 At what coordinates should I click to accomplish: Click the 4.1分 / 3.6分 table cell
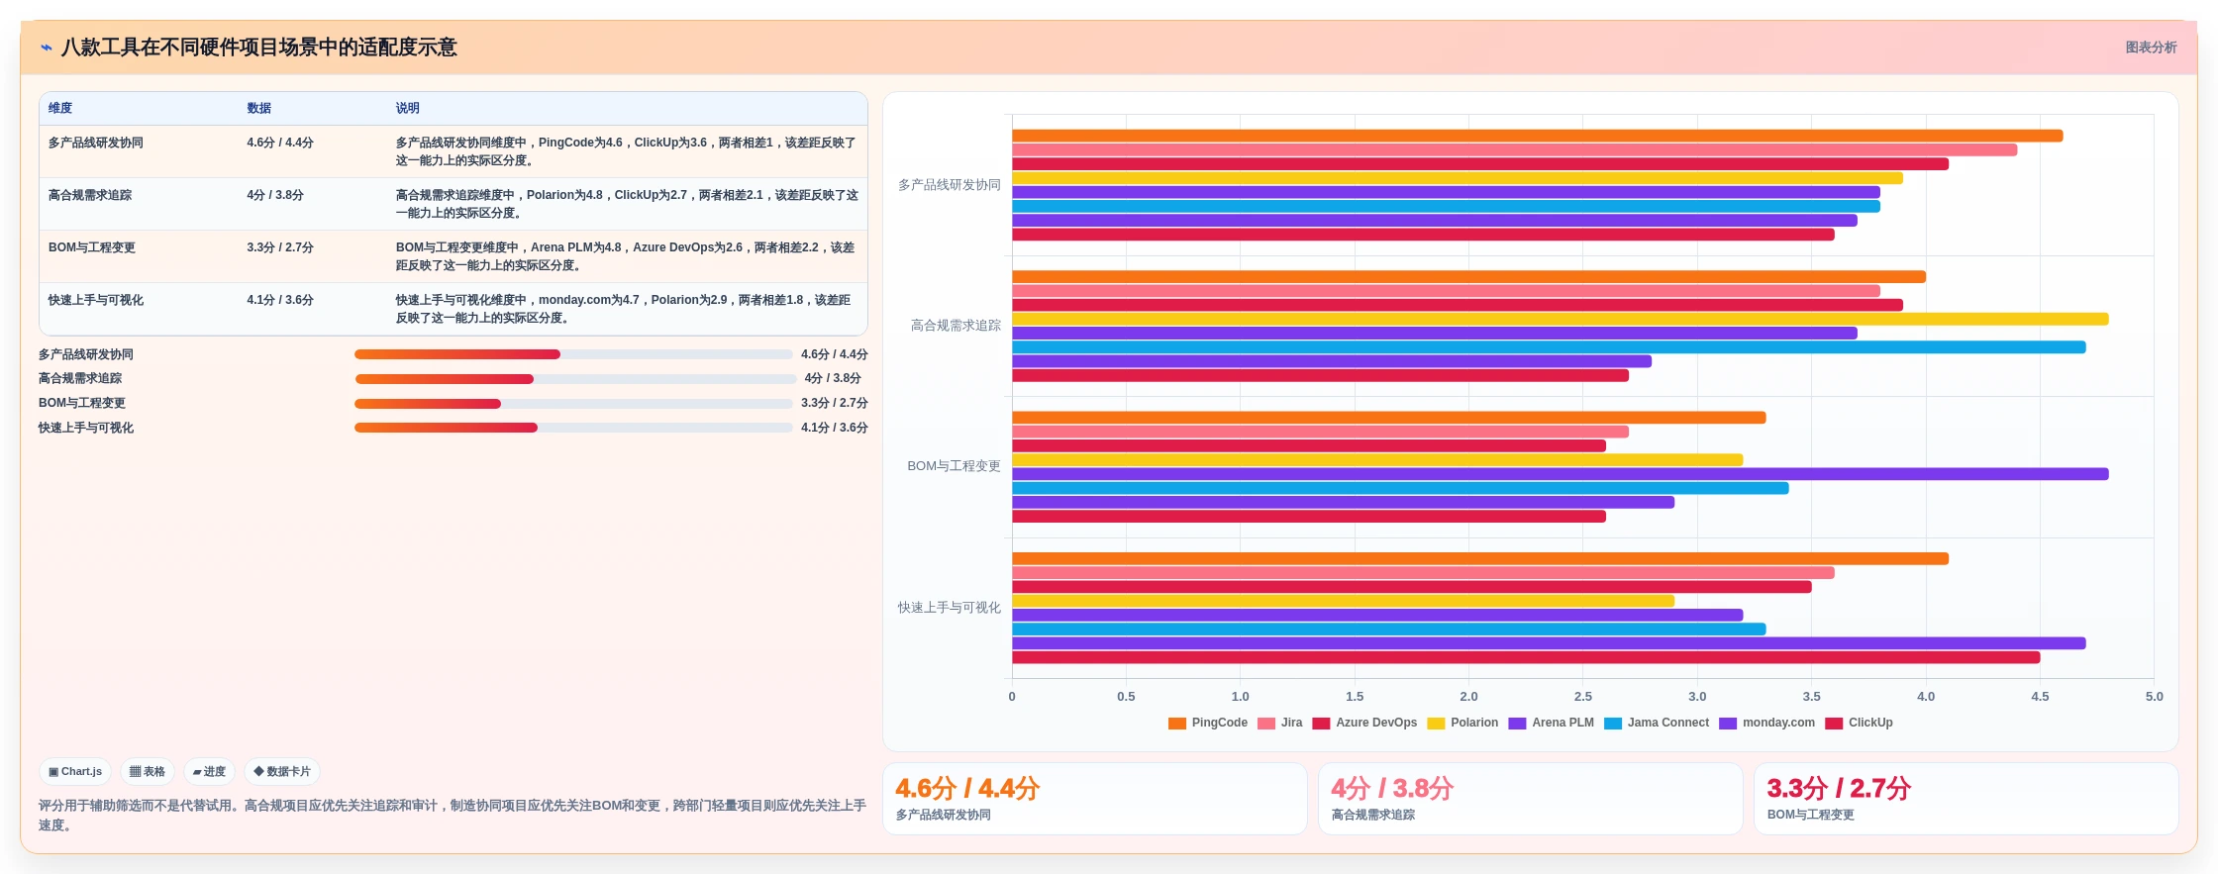tap(280, 301)
